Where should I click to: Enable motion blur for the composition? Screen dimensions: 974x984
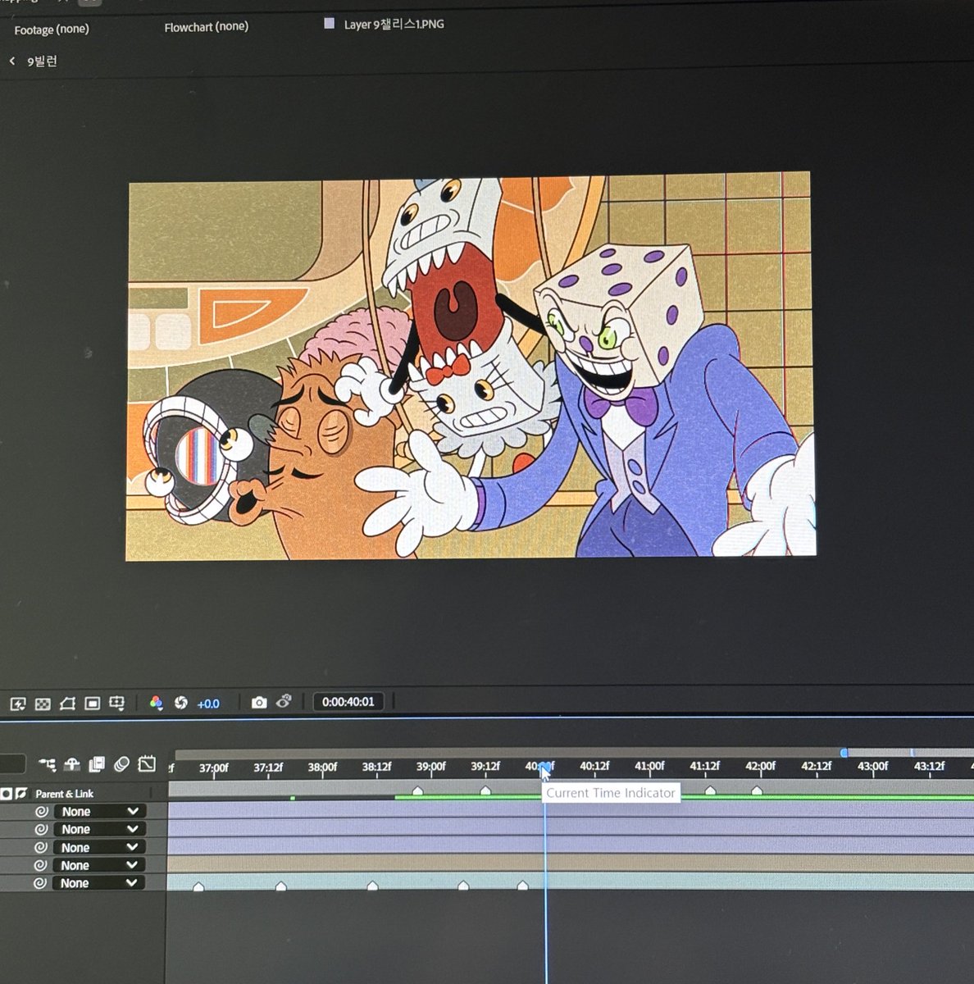click(121, 764)
